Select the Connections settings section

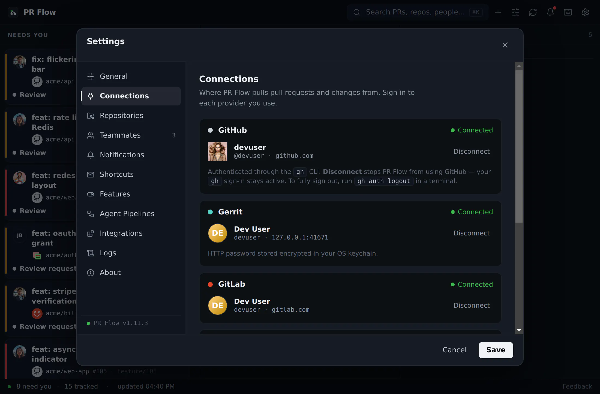(x=131, y=96)
